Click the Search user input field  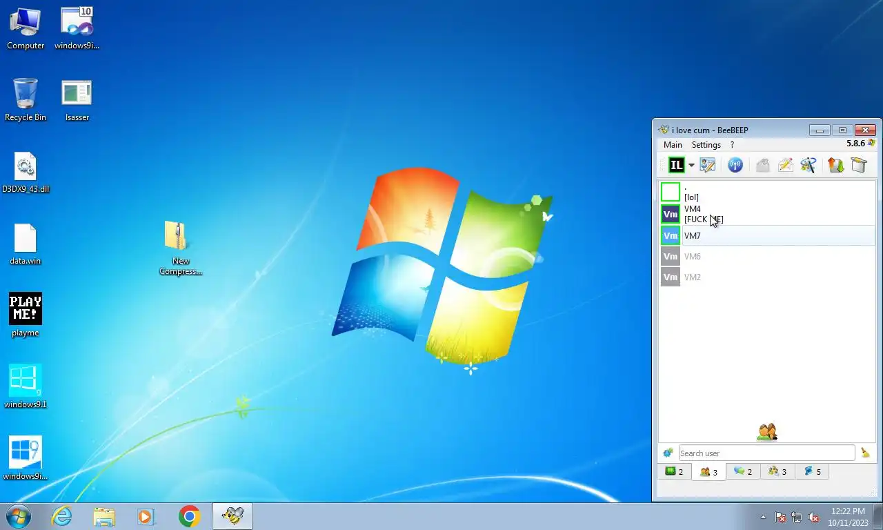pos(766,453)
